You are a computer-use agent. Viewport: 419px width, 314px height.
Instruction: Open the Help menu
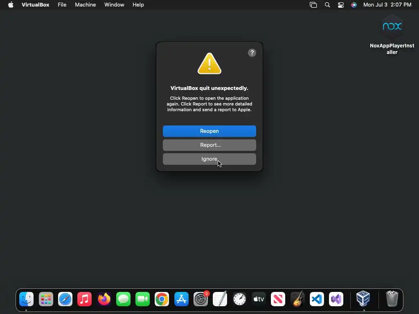pos(138,5)
